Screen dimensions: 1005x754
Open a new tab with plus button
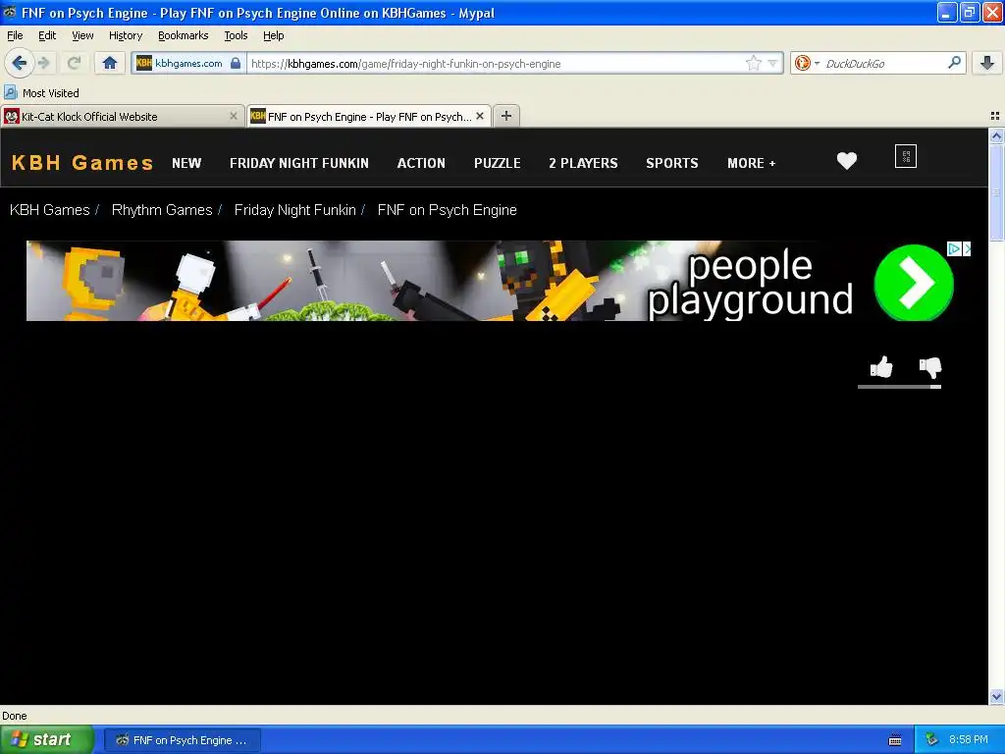(x=506, y=116)
